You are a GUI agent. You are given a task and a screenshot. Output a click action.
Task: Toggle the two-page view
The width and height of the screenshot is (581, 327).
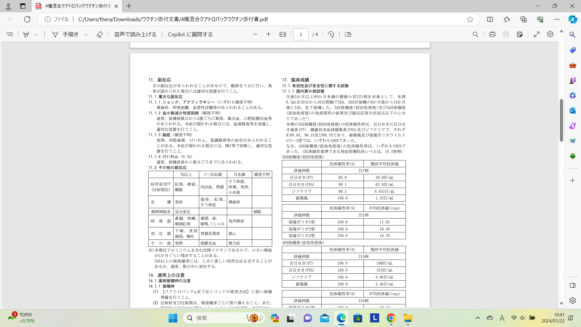[348, 34]
